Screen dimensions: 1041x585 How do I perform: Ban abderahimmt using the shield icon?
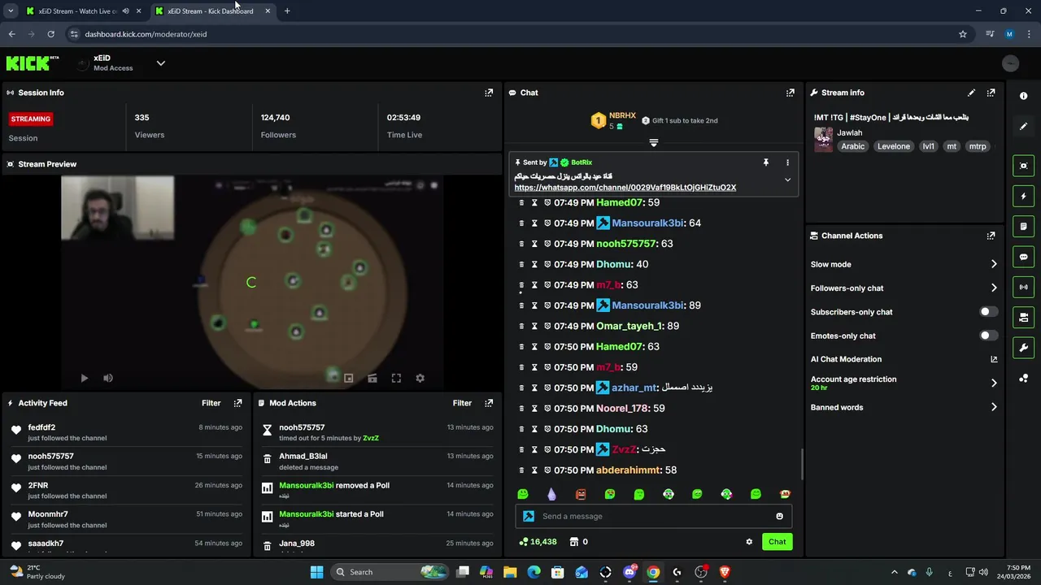547,470
